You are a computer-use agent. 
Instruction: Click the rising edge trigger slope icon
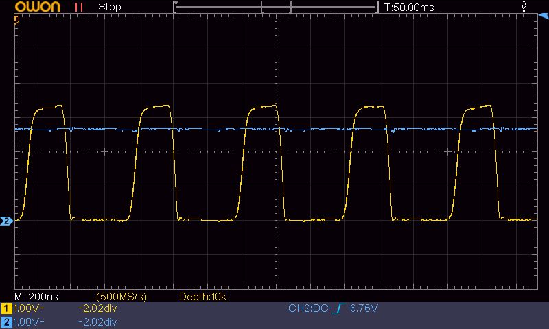click(x=338, y=308)
